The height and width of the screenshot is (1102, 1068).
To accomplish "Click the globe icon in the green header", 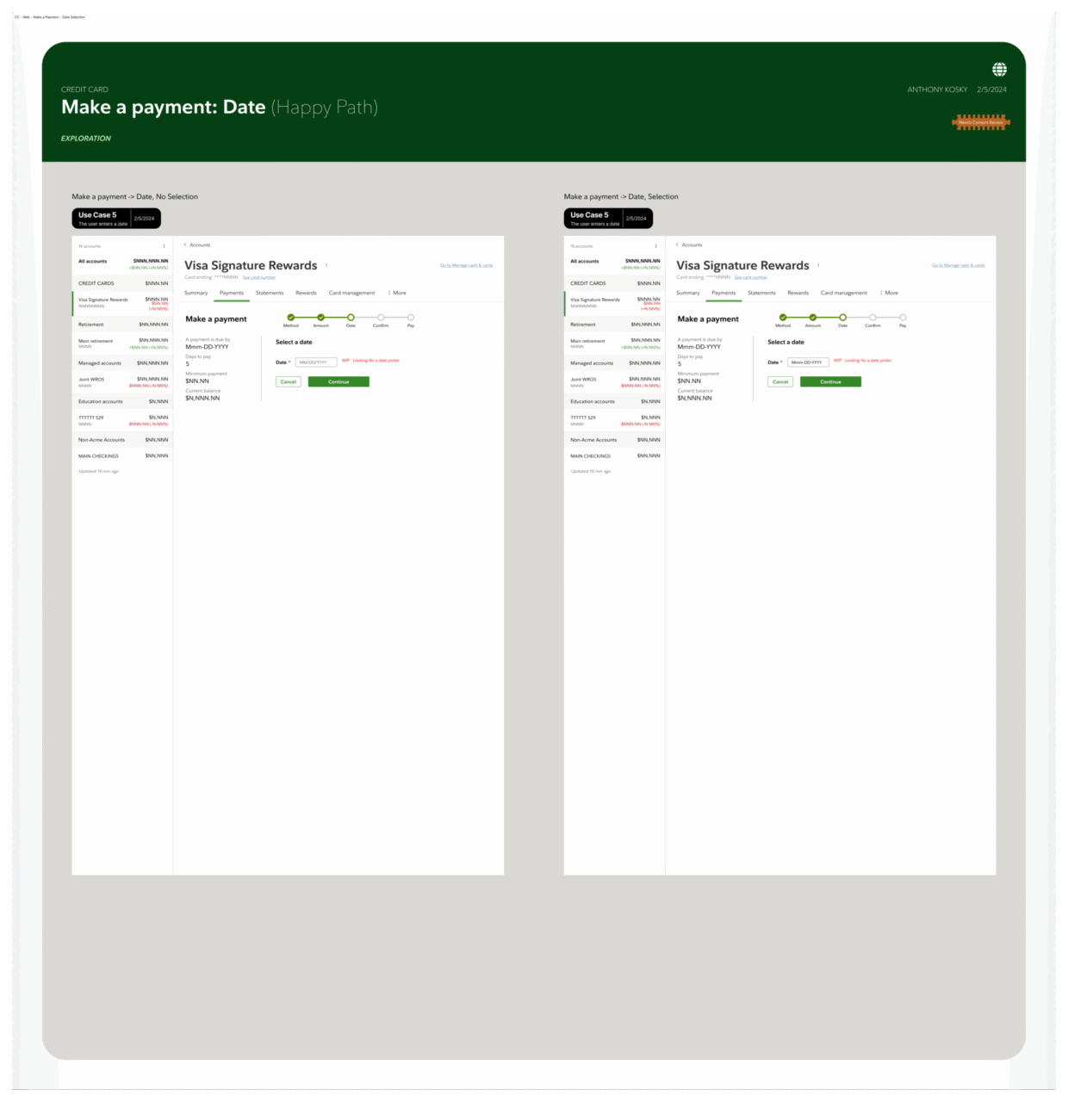I will [999, 69].
